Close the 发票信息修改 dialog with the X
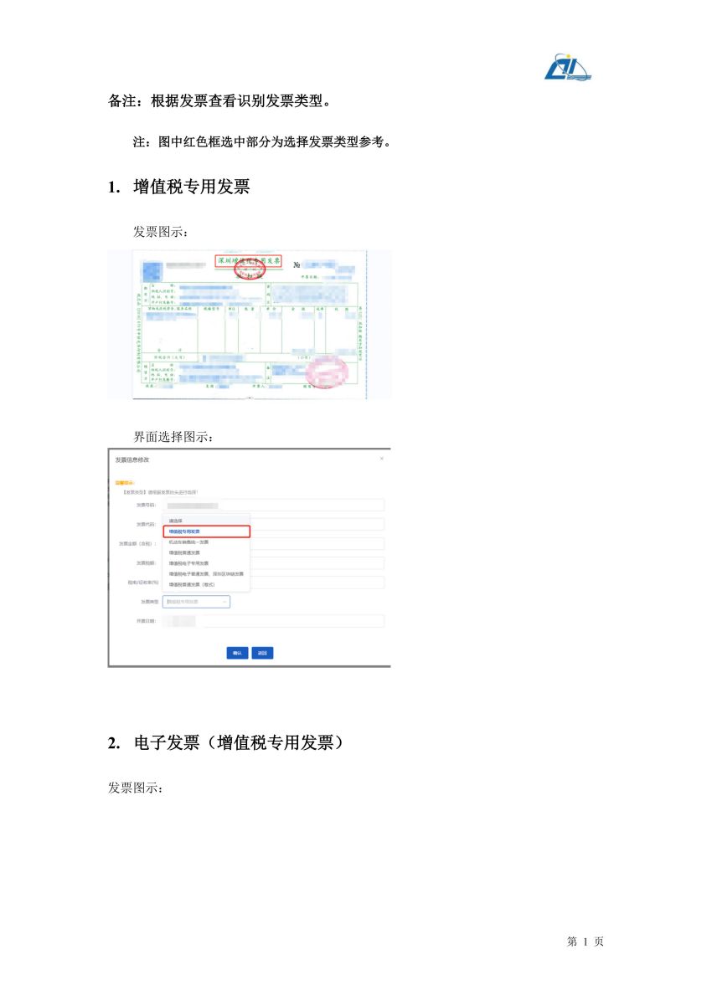 point(382,459)
